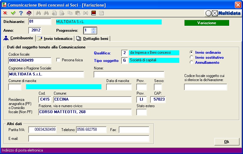The height and width of the screenshot is (154, 243).
Task: Click the Frazione, via e numero civico field
Action: pyautogui.click(x=85, y=112)
